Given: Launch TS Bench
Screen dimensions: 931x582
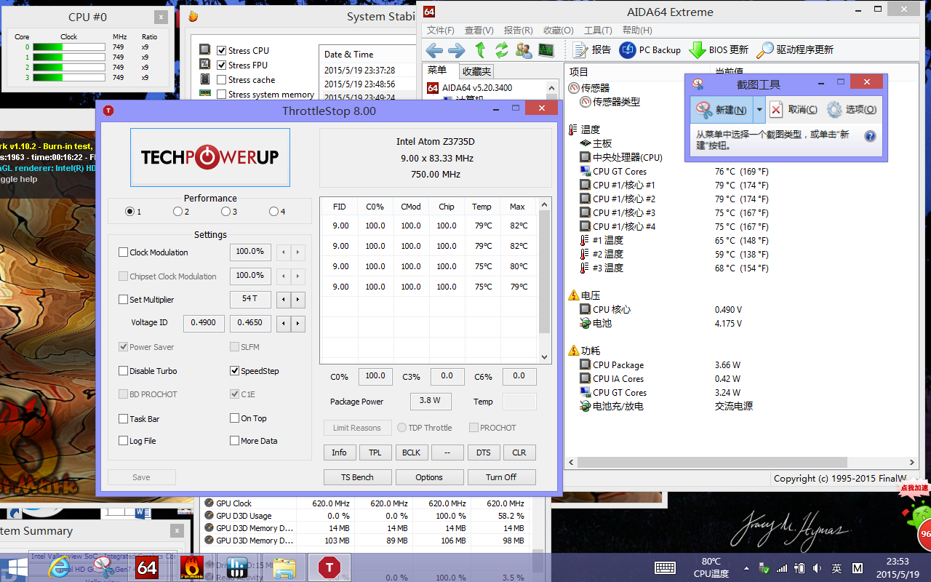Looking at the screenshot, I should point(357,477).
